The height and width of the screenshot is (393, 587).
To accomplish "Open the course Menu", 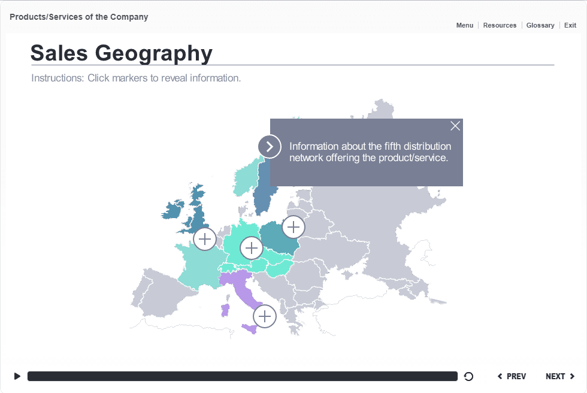I will (464, 25).
